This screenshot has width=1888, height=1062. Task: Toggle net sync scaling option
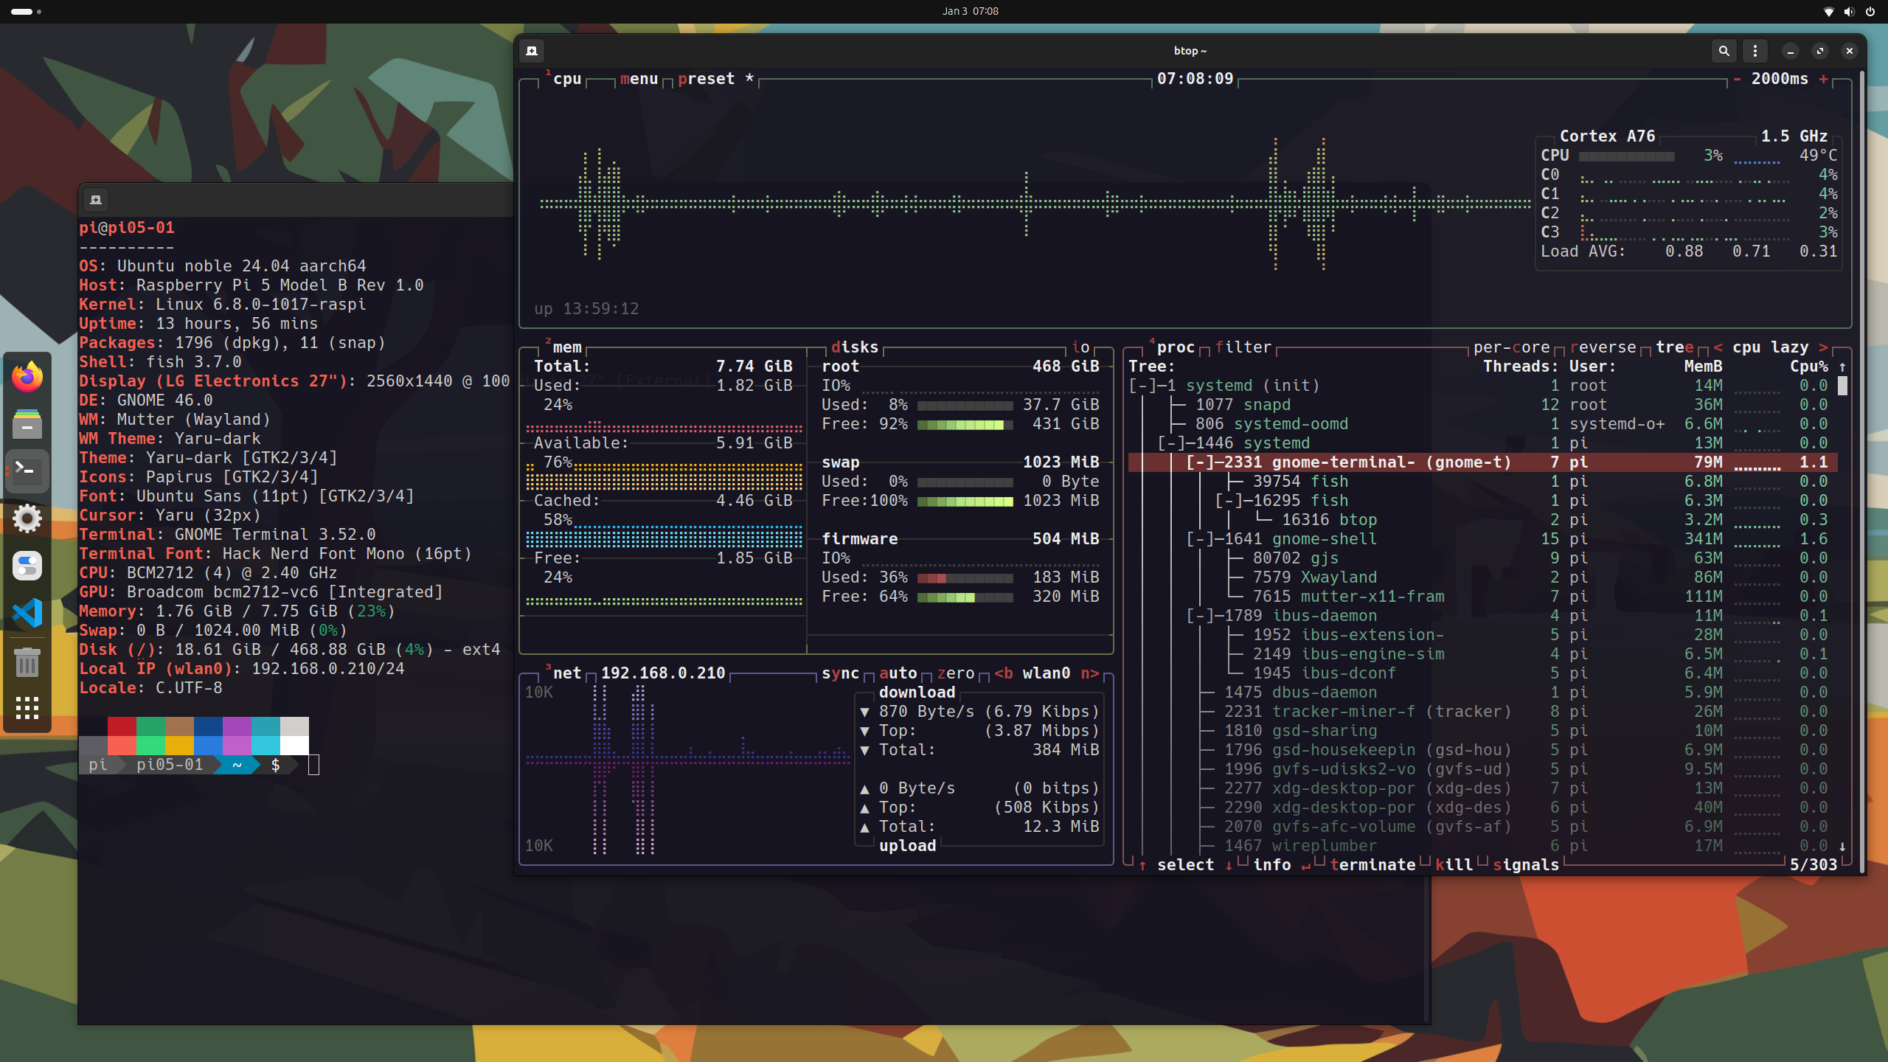(x=841, y=673)
